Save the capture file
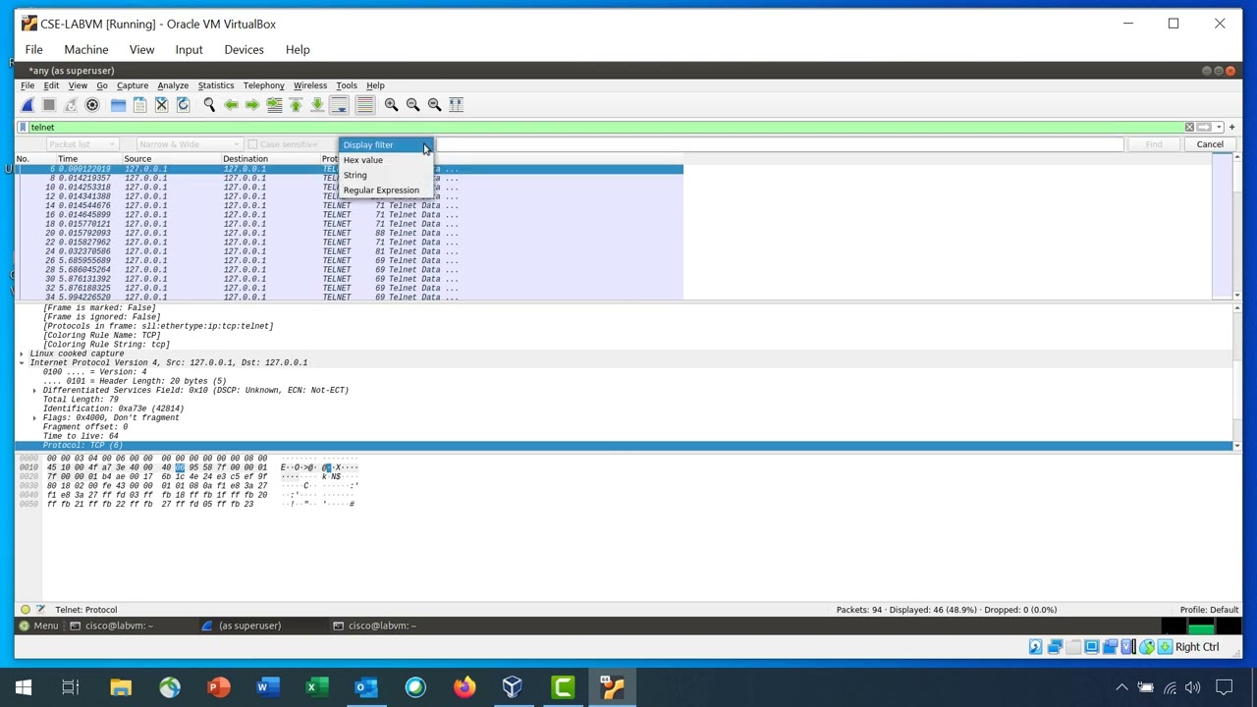 pos(139,104)
